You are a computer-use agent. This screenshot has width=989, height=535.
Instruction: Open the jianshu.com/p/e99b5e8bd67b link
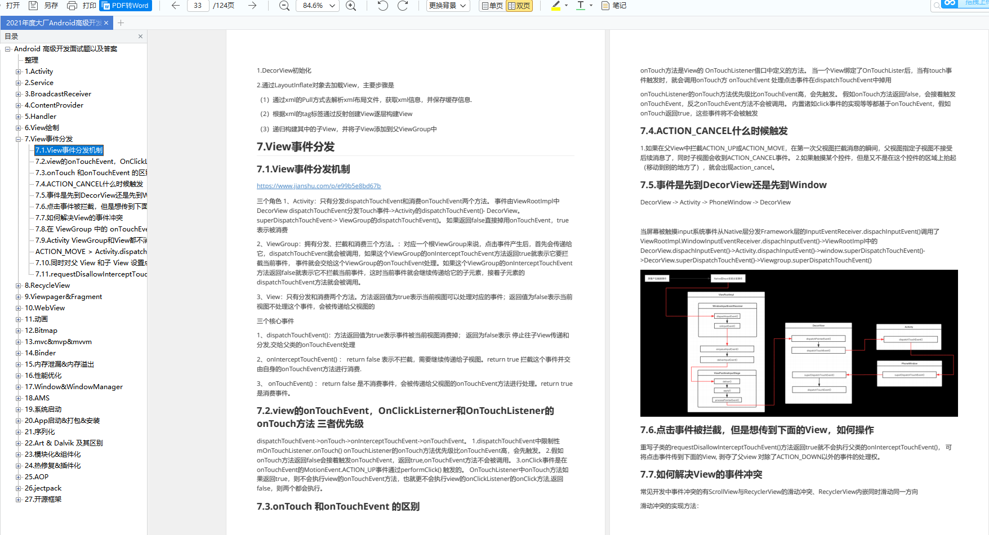(x=319, y=186)
